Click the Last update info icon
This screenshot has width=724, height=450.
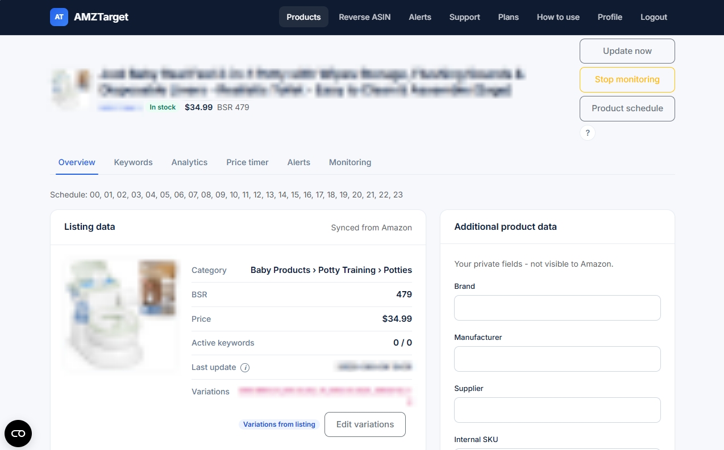[245, 368]
